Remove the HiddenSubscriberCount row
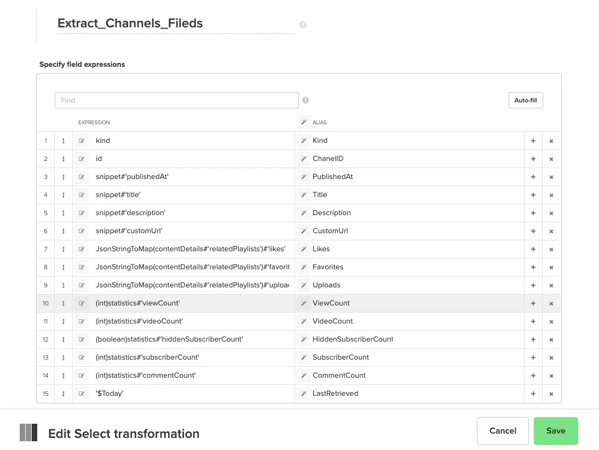 click(x=551, y=339)
